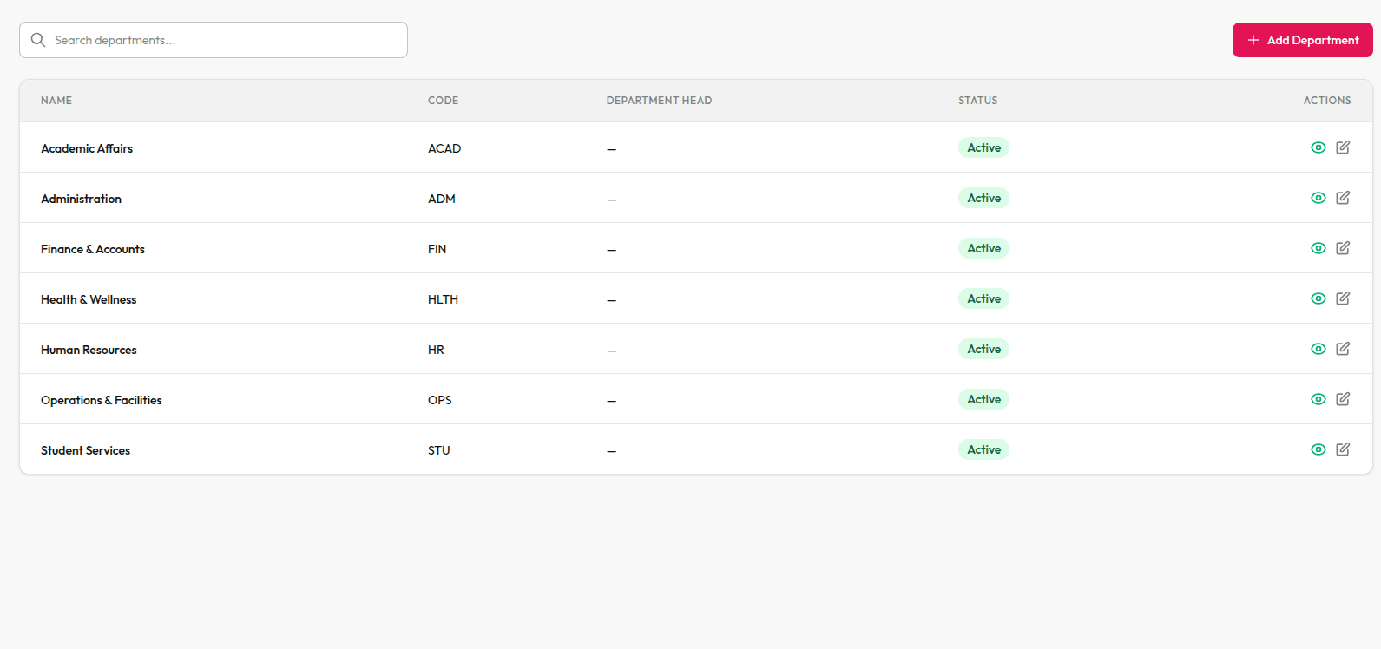Click Active badge for Human Resources
Image resolution: width=1381 pixels, height=649 pixels.
983,349
